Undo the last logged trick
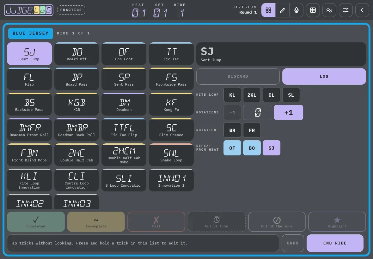 [x=293, y=243]
